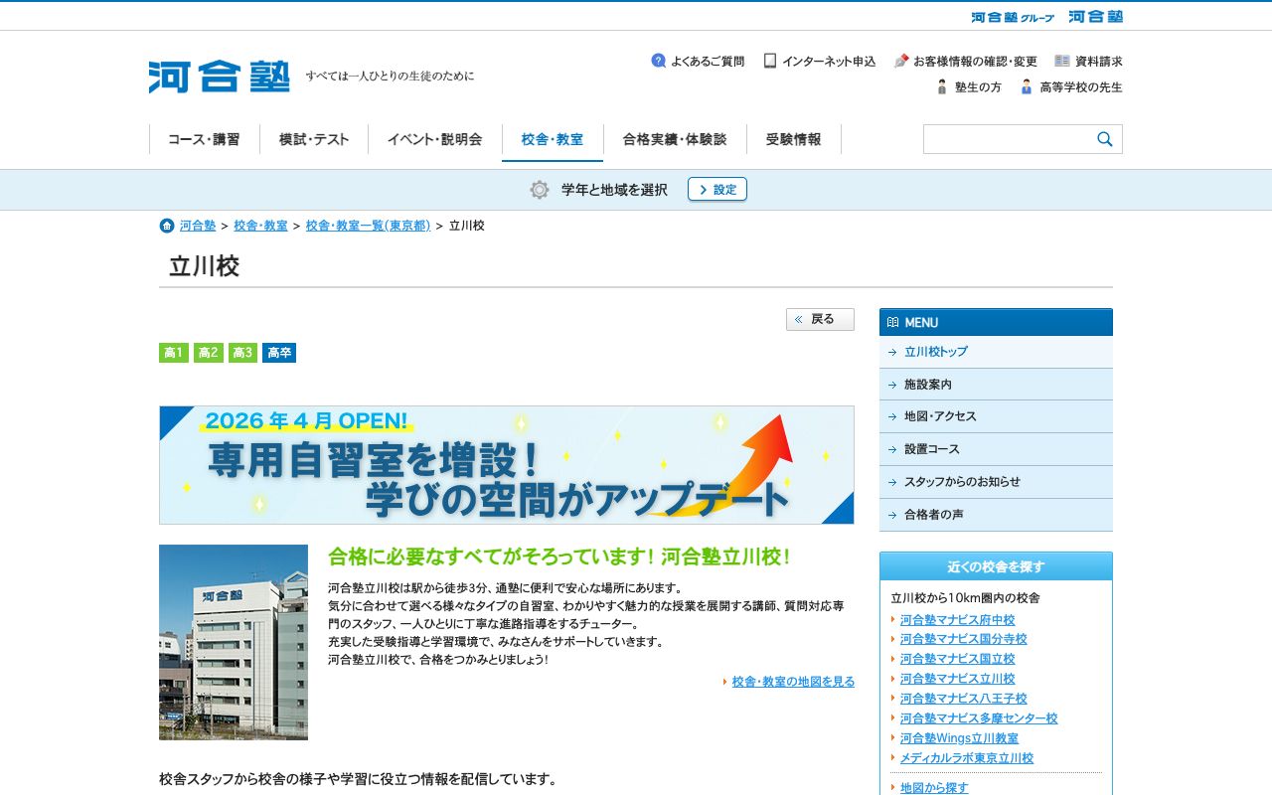Click the brochure request book icon
The height and width of the screenshot is (795, 1272).
(1062, 61)
